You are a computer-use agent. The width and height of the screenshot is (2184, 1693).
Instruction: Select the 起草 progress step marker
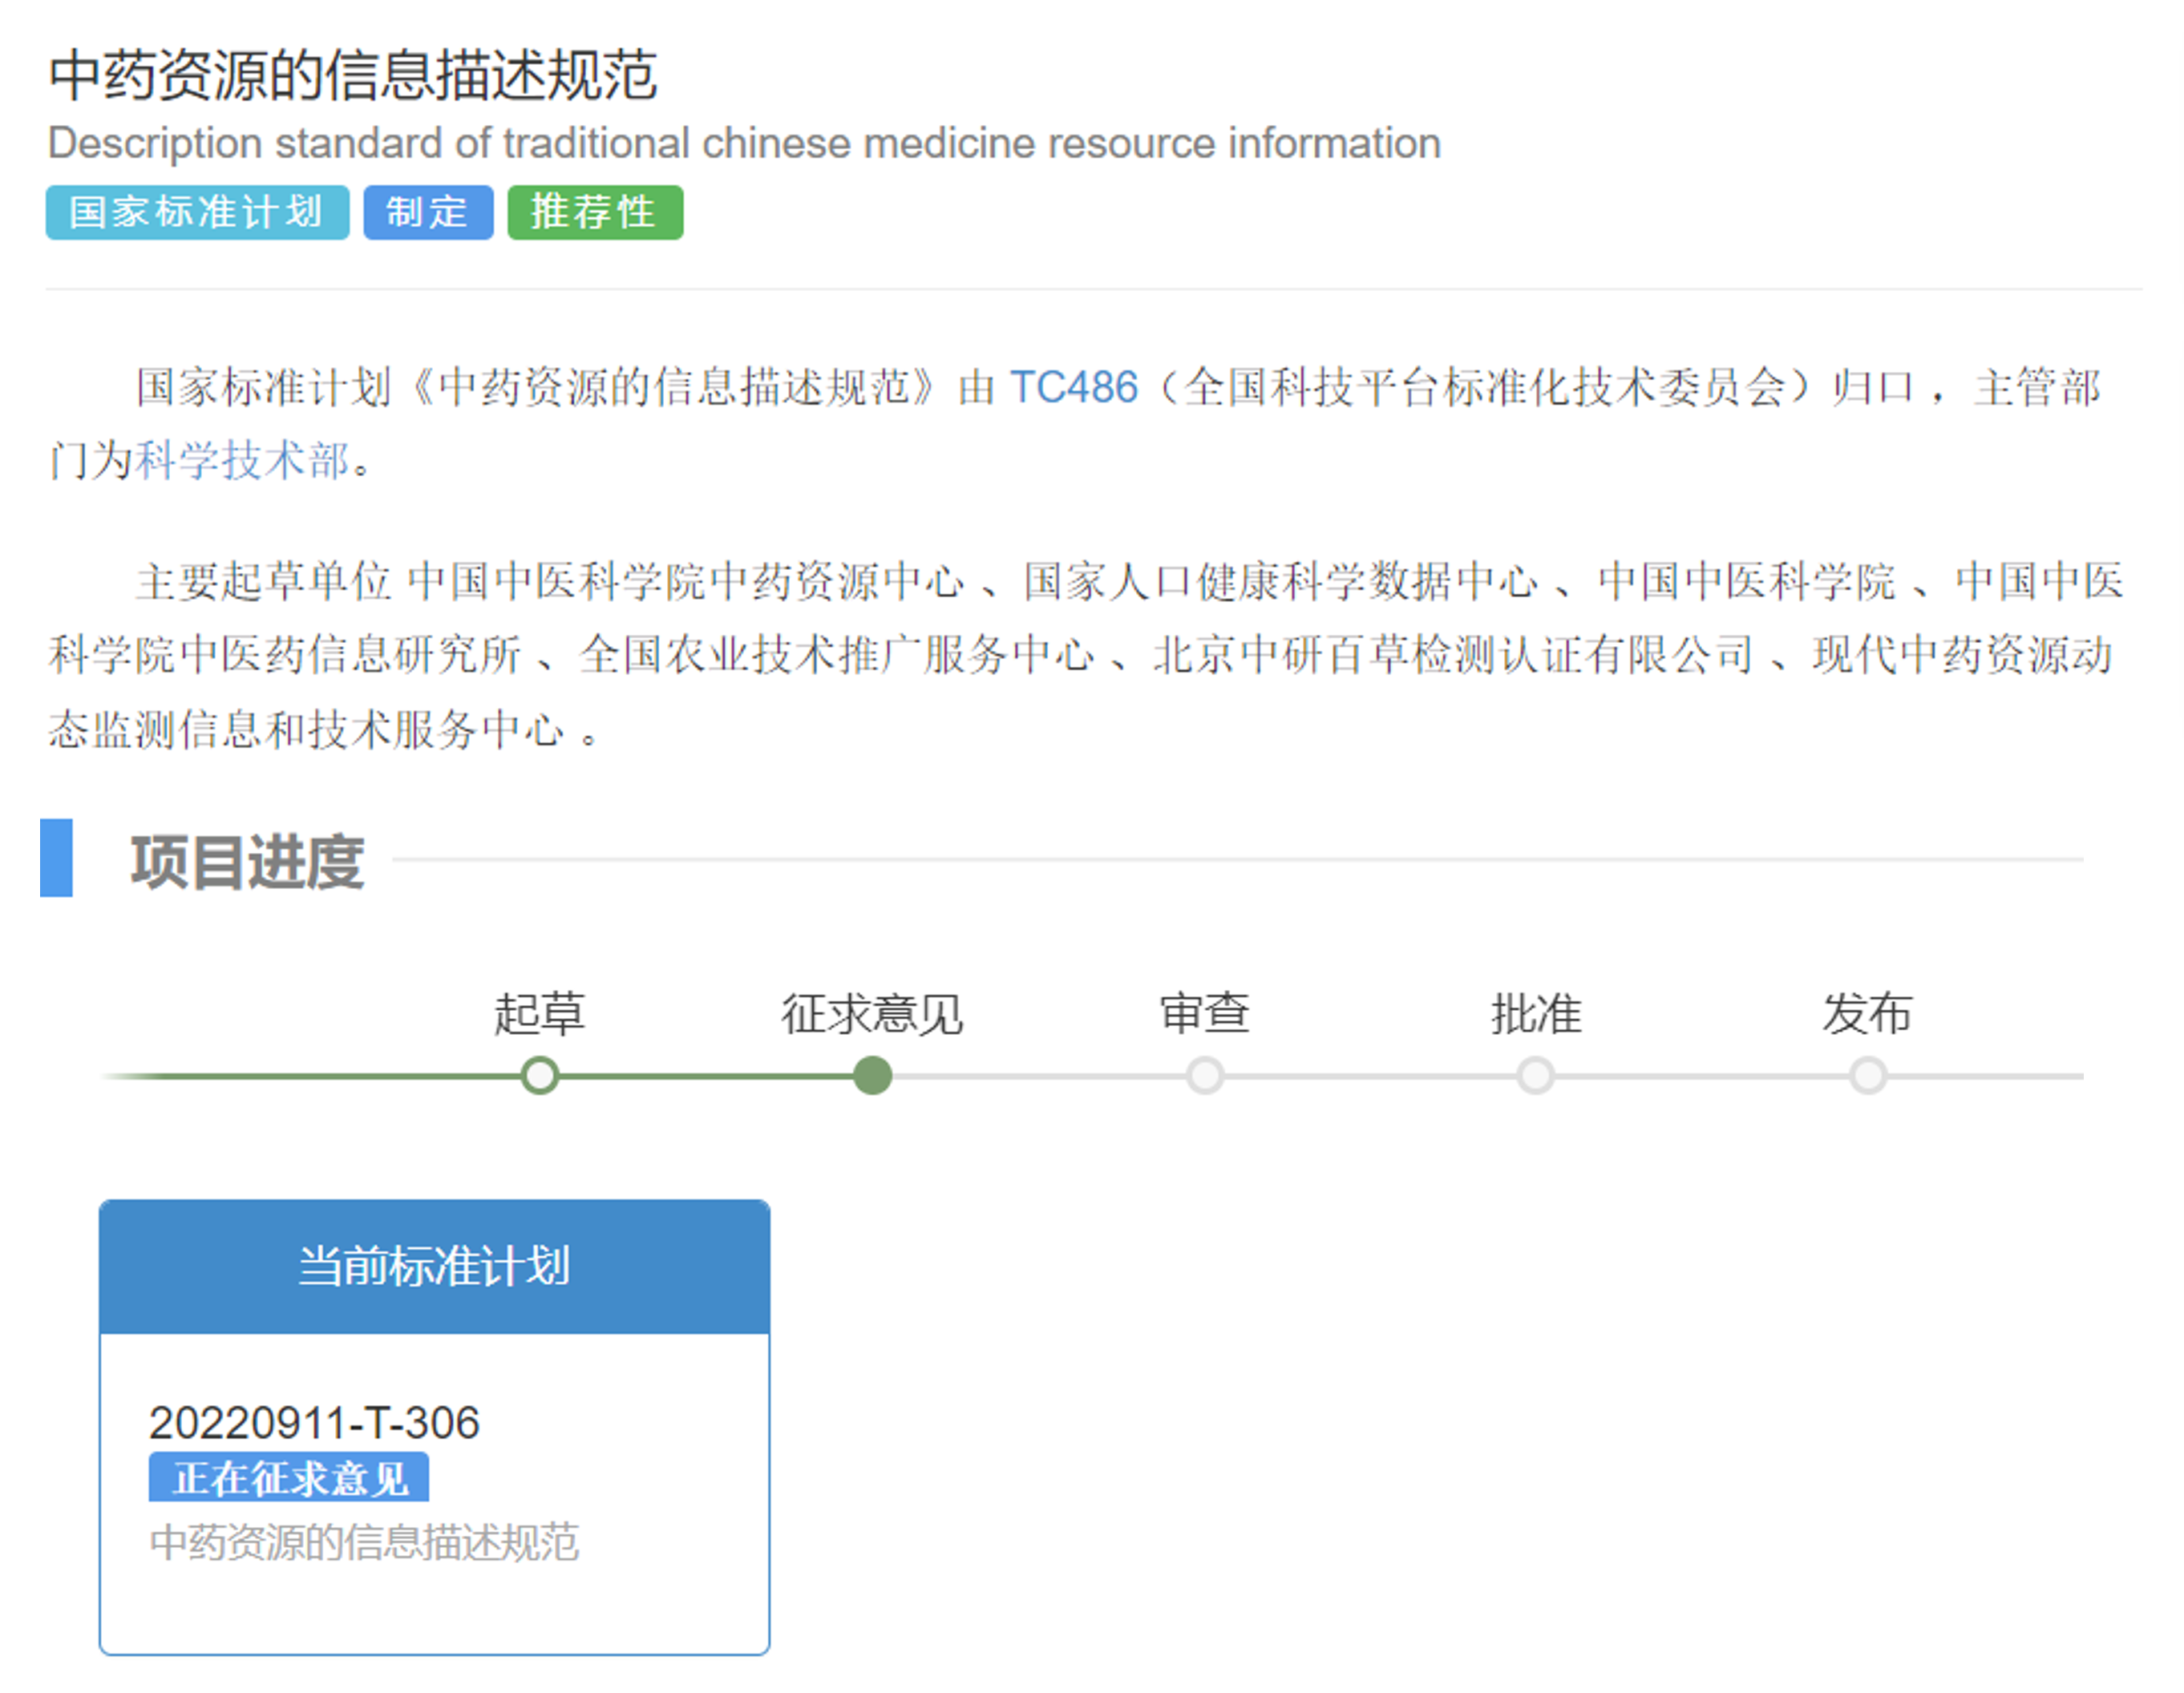click(540, 1076)
